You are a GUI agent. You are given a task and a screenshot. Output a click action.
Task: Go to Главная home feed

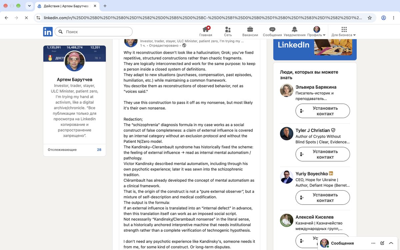(x=206, y=32)
